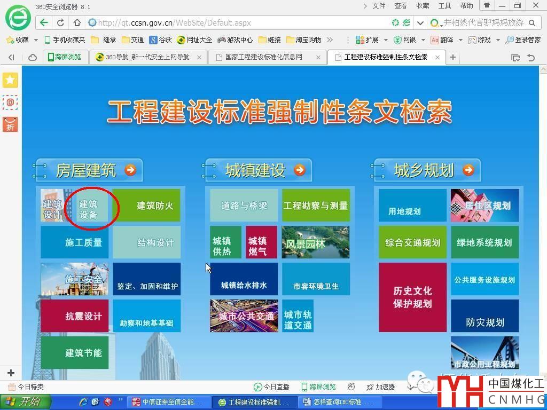The width and height of the screenshot is (547, 410).
Task: Click 居住区规划 image tile
Action: pyautogui.click(x=485, y=206)
